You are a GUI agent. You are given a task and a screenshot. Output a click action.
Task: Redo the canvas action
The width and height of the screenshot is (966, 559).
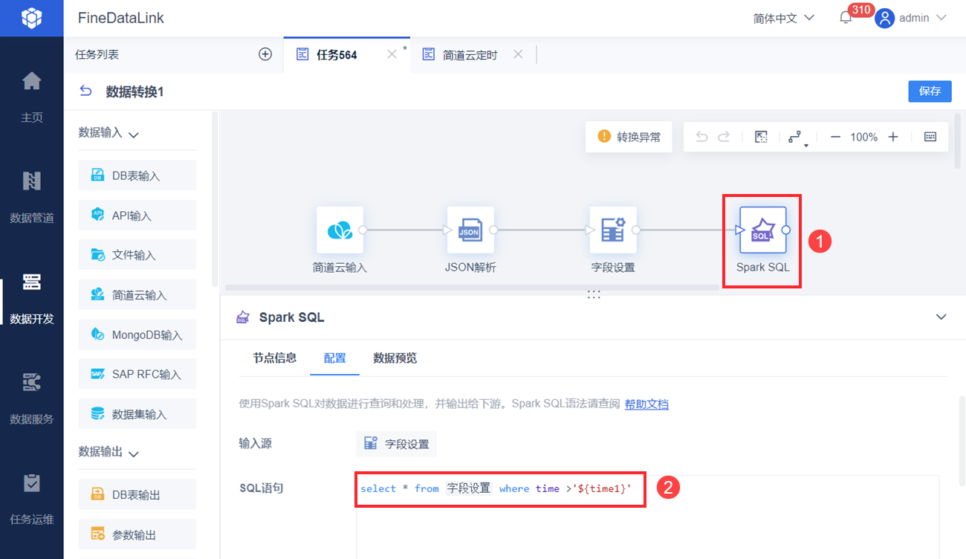click(724, 137)
